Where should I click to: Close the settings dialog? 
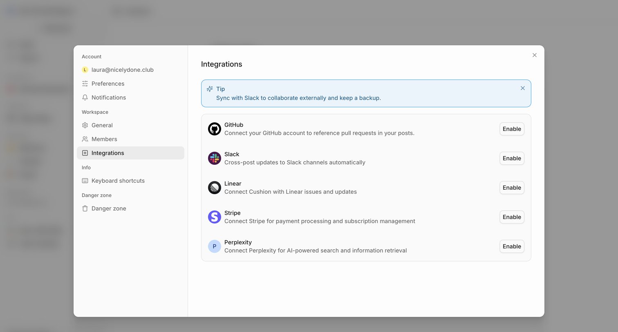[535, 55]
